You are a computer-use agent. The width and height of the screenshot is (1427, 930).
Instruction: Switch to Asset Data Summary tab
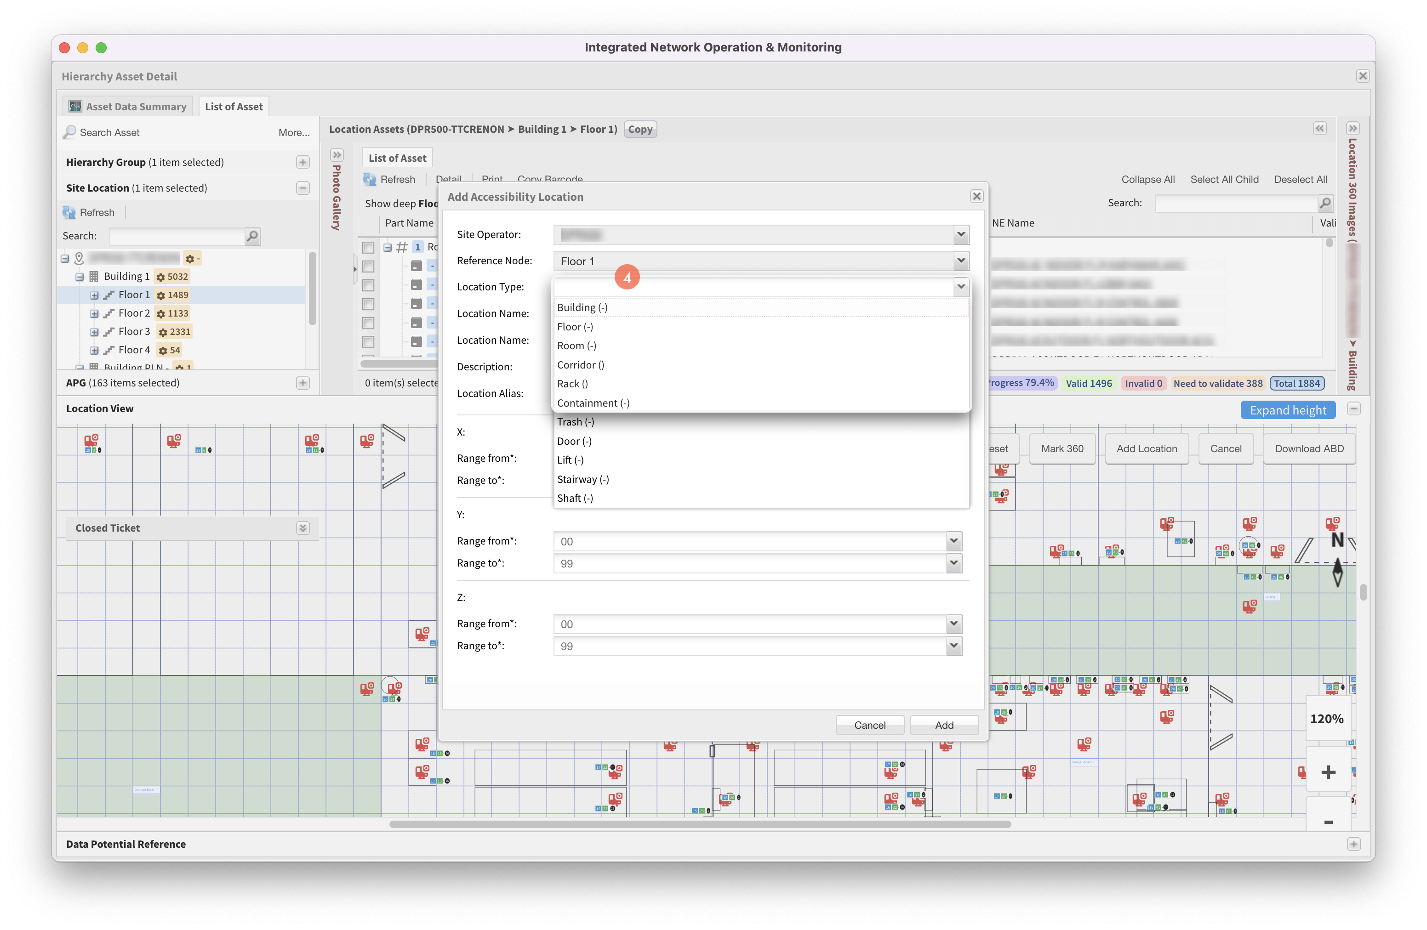(x=127, y=107)
